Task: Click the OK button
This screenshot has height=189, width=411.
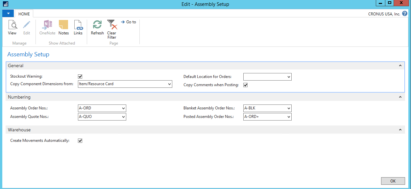Action: coord(393,181)
